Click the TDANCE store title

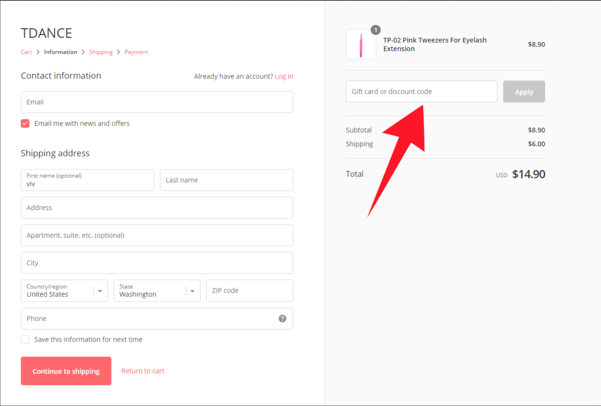[46, 33]
